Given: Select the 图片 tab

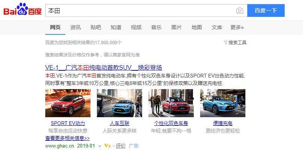Looking at the screenshot, I should (177, 27).
